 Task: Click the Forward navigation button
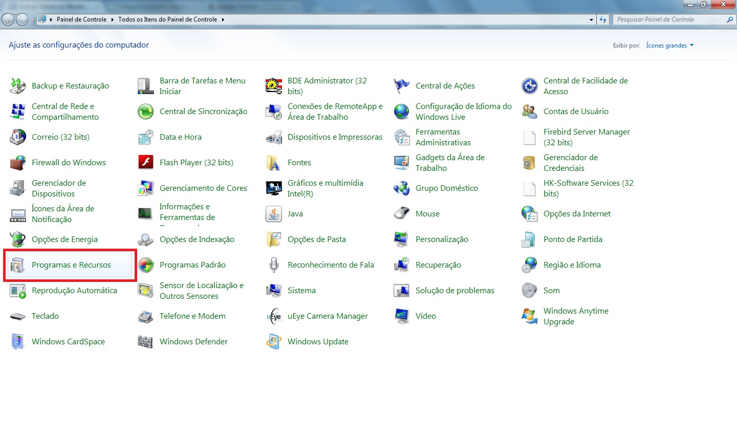coord(22,19)
